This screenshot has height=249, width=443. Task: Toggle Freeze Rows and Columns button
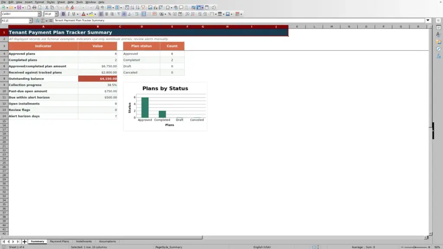tap(199, 7)
